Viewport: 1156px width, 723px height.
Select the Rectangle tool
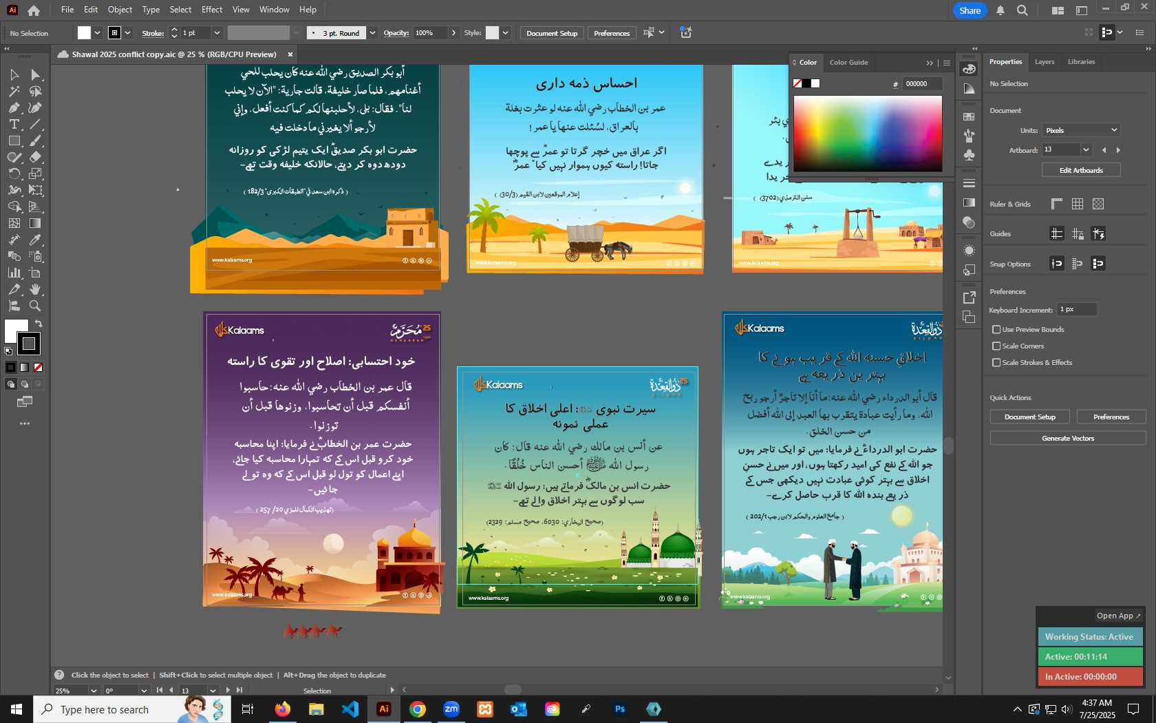14,140
